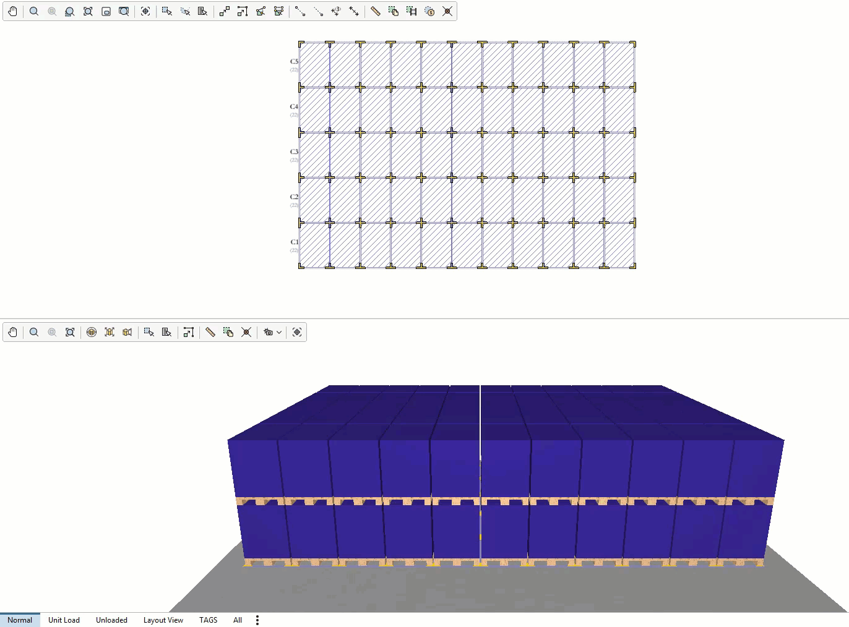Switch to the TAGS tab
The width and height of the screenshot is (849, 627).
(209, 620)
